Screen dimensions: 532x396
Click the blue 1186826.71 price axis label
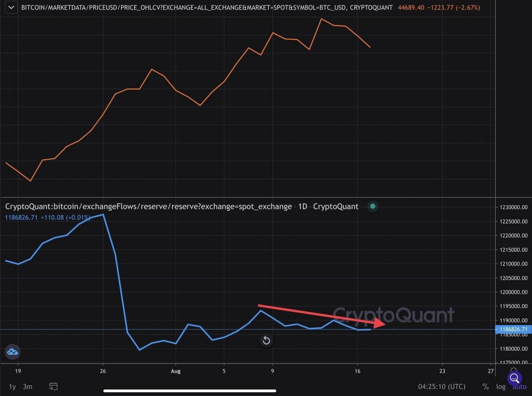pos(513,329)
